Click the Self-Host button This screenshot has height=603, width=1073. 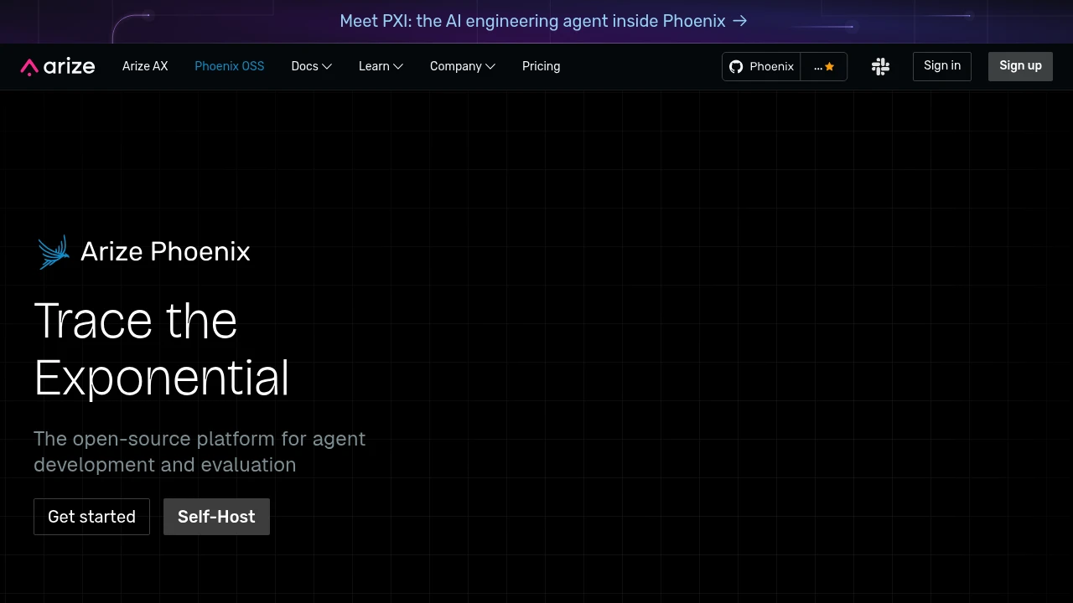point(216,517)
